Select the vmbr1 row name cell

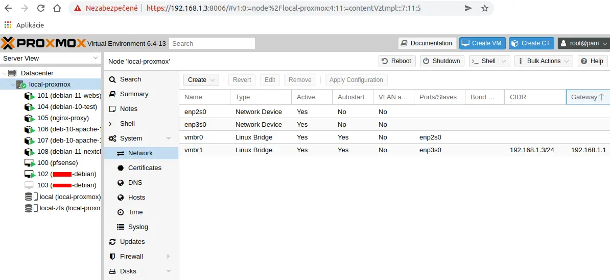[205, 150]
